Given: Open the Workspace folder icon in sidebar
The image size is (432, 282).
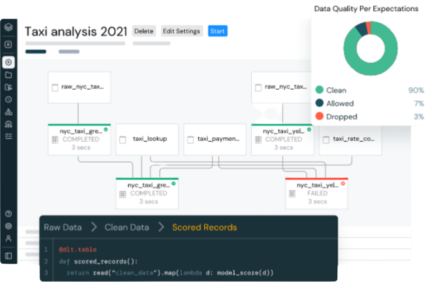Looking at the screenshot, I should pyautogui.click(x=9, y=75).
